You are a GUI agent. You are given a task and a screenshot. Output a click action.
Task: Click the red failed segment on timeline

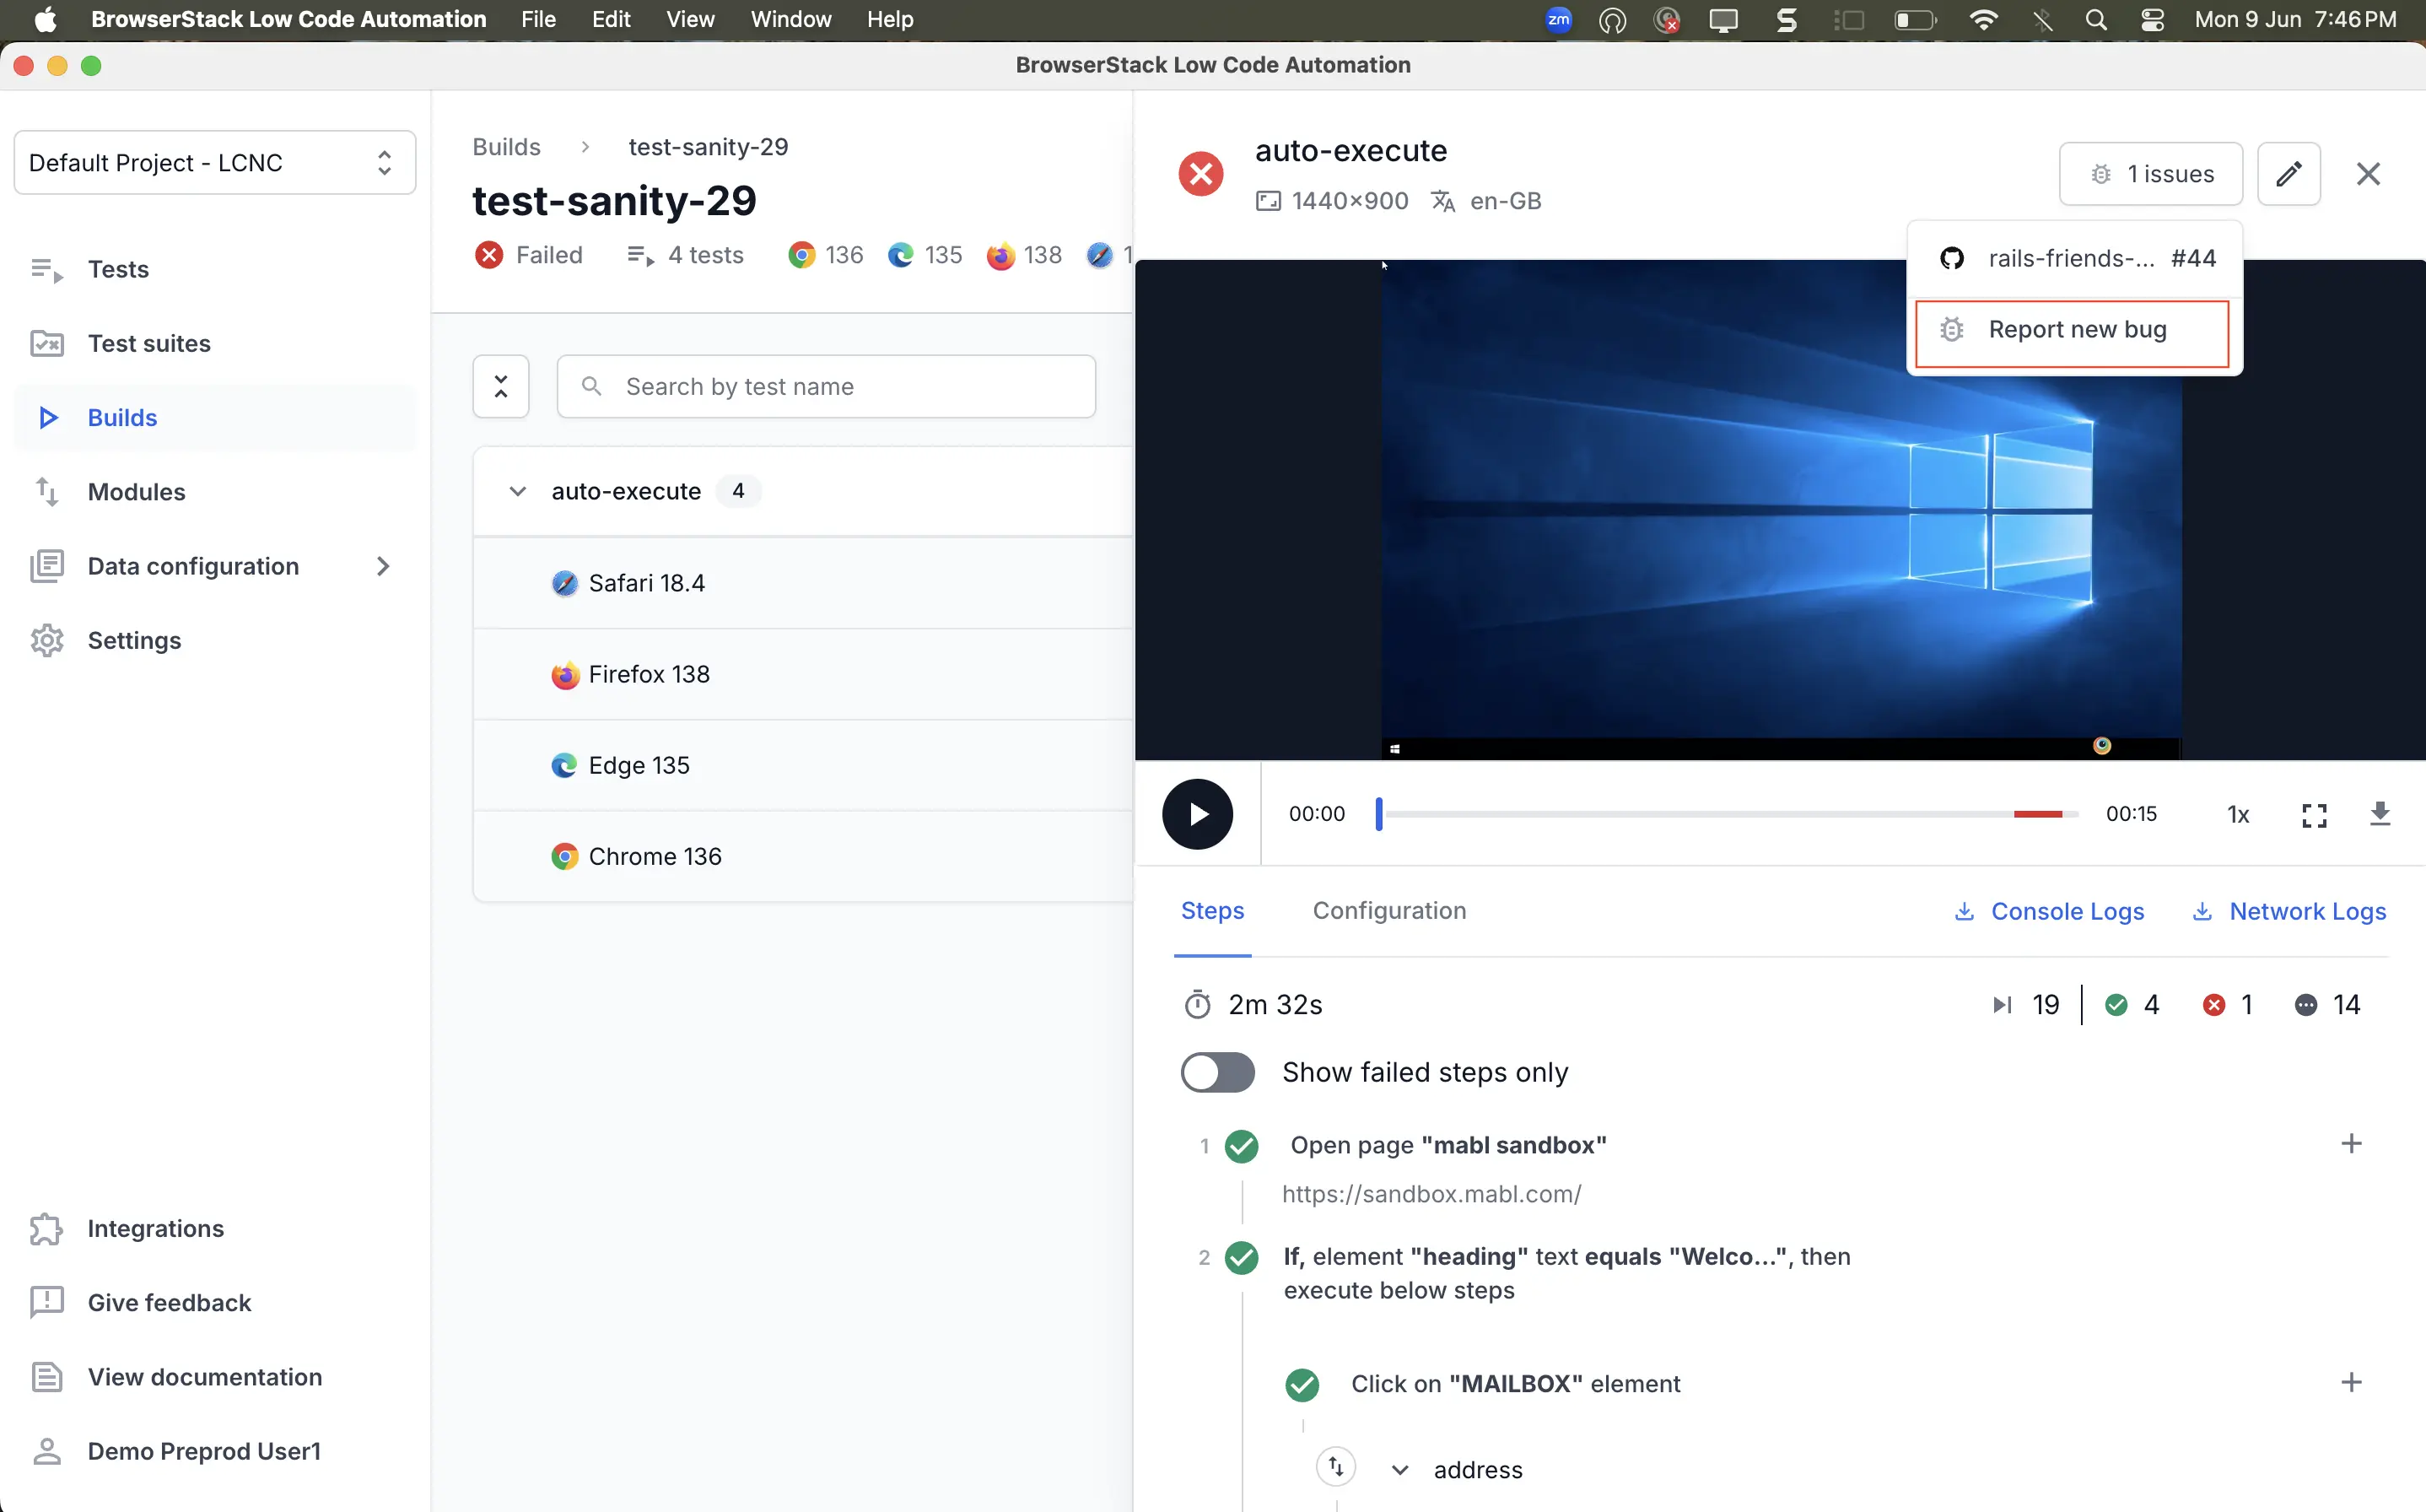point(2037,814)
